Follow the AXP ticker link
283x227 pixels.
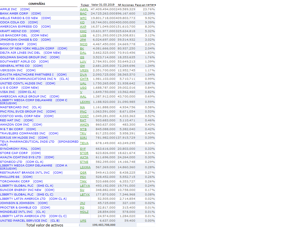tap(83, 26)
